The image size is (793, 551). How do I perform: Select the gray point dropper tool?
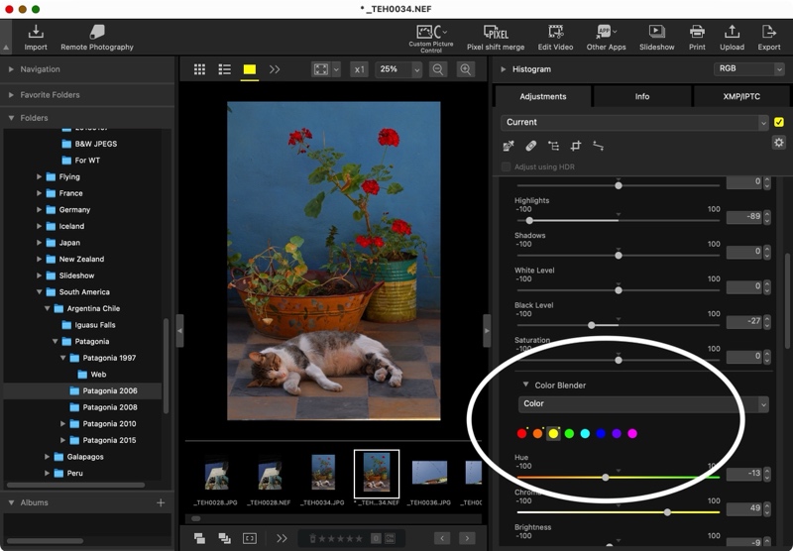pyautogui.click(x=509, y=146)
